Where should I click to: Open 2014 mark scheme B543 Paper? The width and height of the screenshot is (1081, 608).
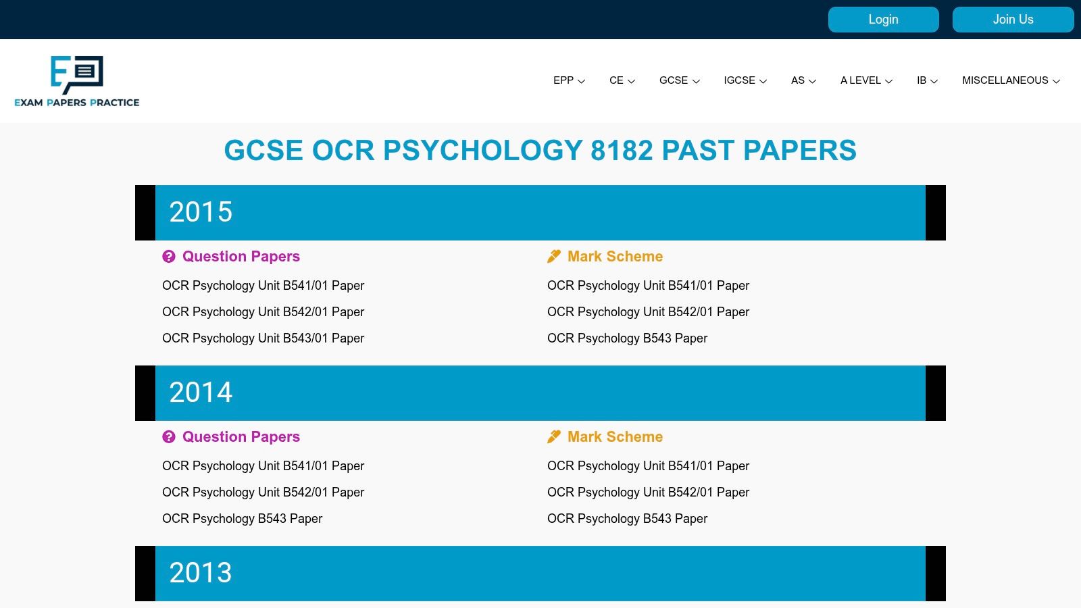click(x=627, y=519)
